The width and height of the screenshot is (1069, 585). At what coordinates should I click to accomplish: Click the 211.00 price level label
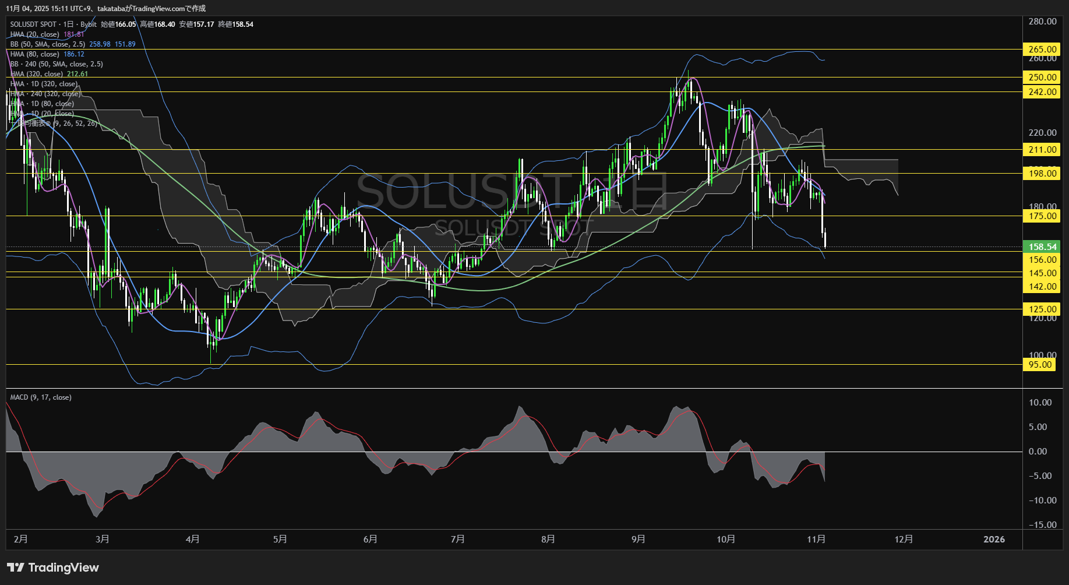pyautogui.click(x=1042, y=150)
